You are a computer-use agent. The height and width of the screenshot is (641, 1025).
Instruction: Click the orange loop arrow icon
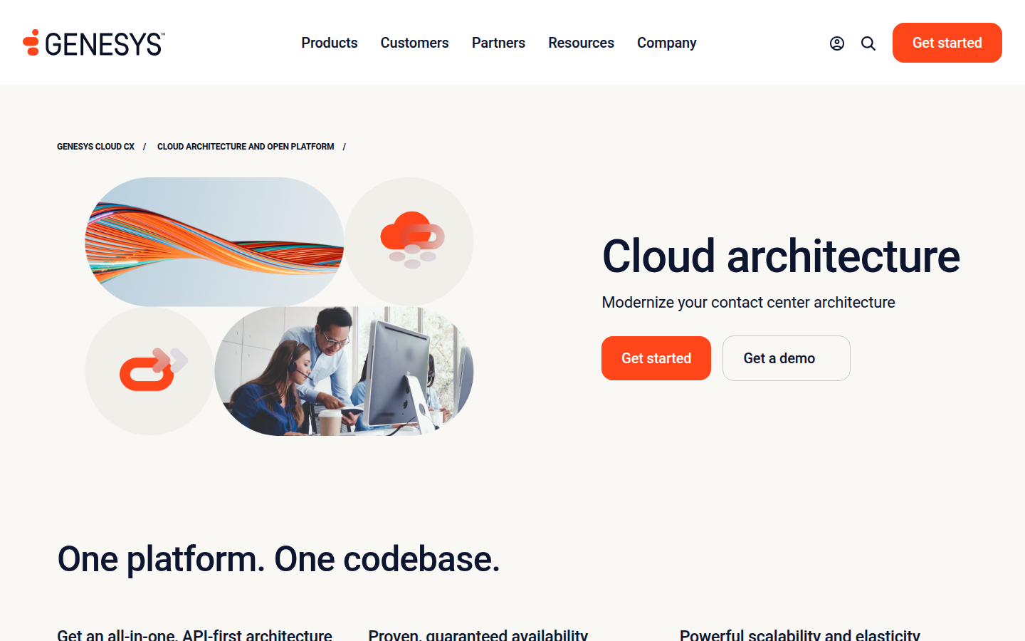(153, 369)
